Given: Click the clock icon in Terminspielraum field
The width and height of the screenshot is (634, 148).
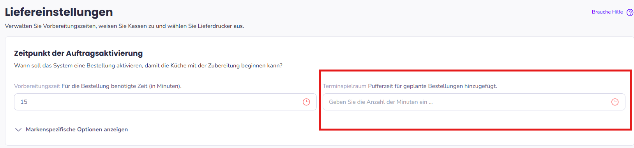Looking at the screenshot, I should tap(615, 102).
